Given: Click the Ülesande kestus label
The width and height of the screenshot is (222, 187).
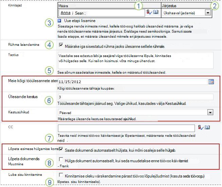Looking at the screenshot, I should click(x=23, y=97).
